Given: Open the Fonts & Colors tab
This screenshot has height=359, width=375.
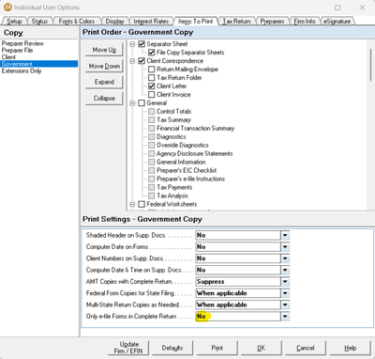Looking at the screenshot, I should (77, 22).
